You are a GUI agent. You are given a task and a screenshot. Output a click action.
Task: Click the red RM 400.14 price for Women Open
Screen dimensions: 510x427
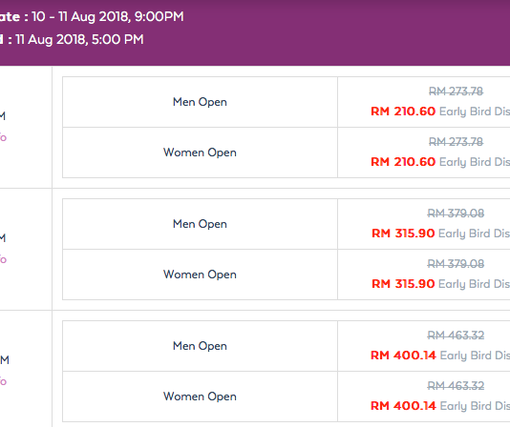(x=403, y=406)
